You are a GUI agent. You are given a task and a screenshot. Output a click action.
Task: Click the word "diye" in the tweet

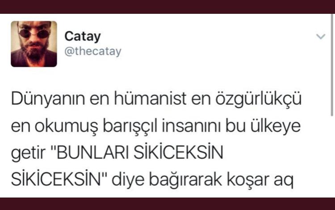point(128,180)
